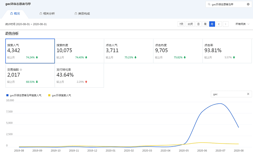Clear the 'gec' comparison keyword with the X icon
253x156 pixels.
[248, 94]
